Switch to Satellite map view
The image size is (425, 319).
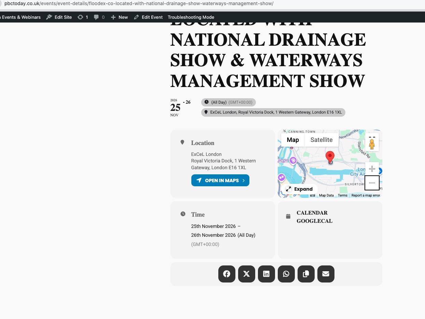click(x=321, y=140)
